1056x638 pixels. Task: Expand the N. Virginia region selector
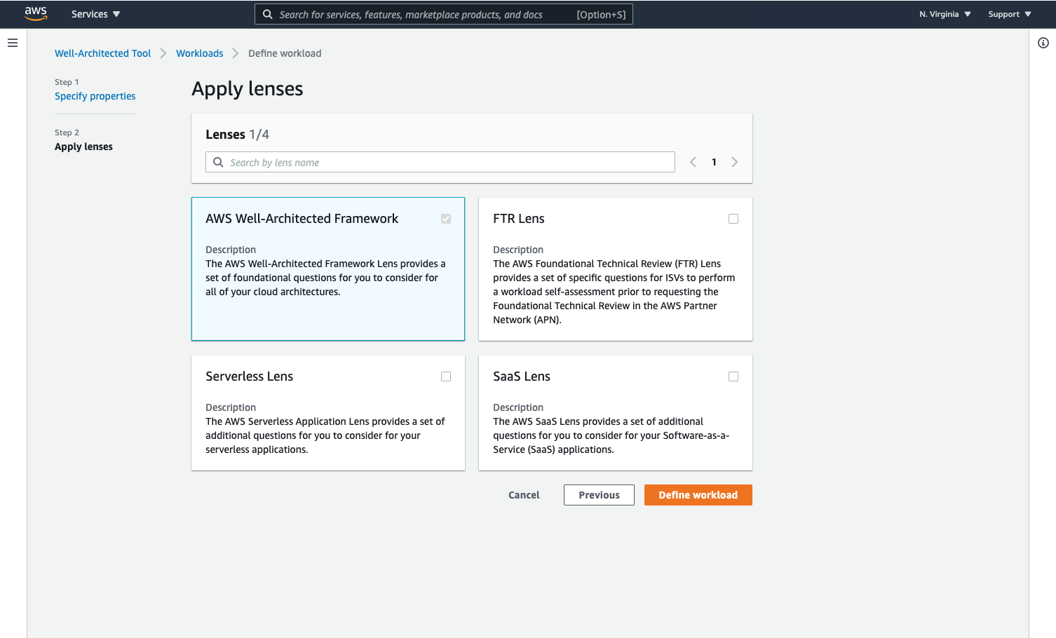tap(945, 14)
